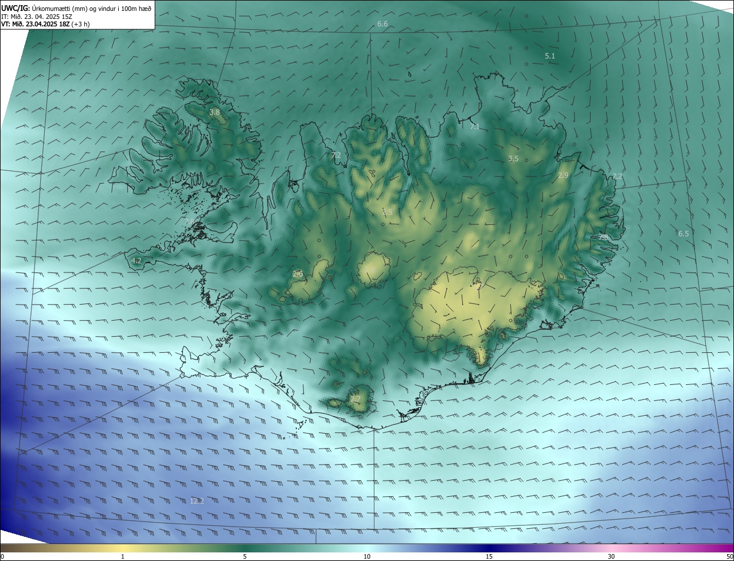Click the 5 tick on the colour scale
Screen dimensions: 734x561
pyautogui.click(x=245, y=556)
